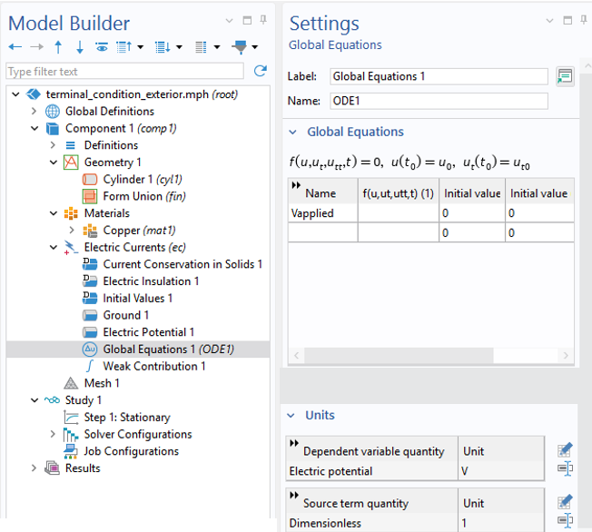Screen dimensions: 592x532
Task: Select source term quantity edit icon
Action: coord(565,502)
